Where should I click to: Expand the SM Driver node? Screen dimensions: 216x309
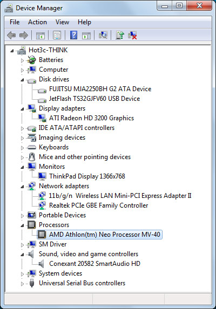tap(22, 245)
